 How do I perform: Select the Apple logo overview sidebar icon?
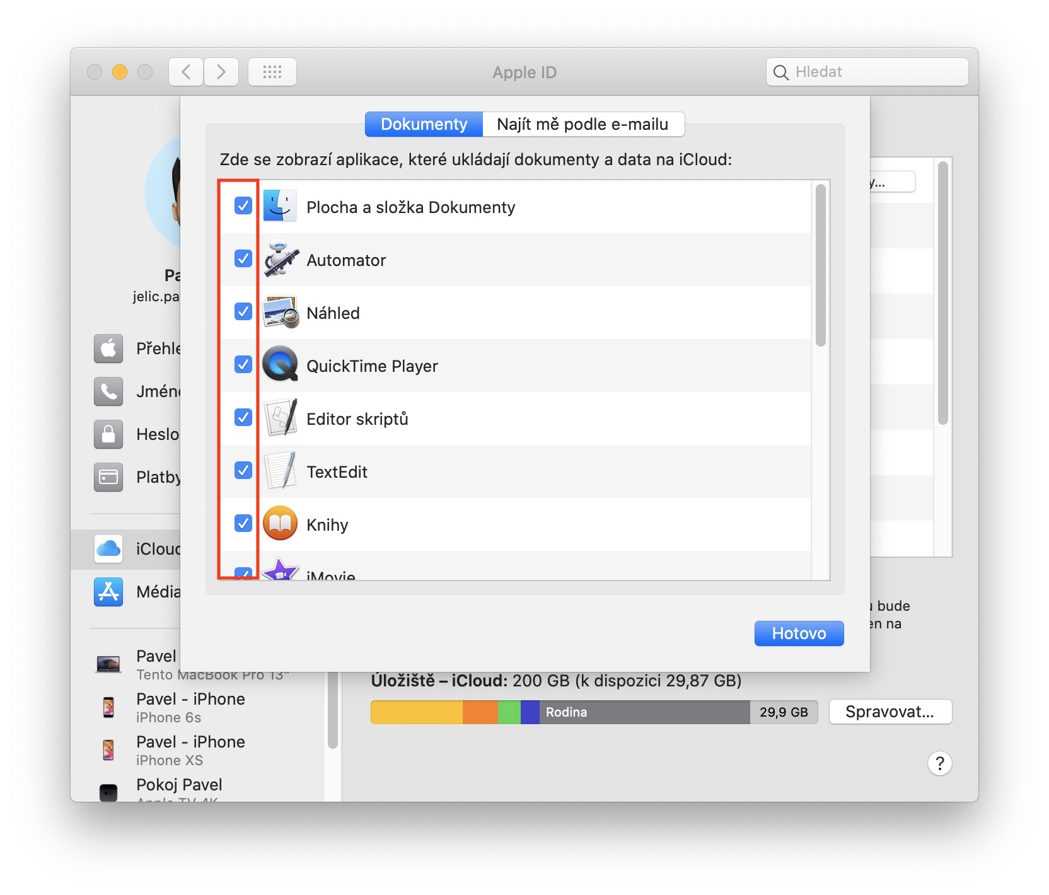point(108,349)
